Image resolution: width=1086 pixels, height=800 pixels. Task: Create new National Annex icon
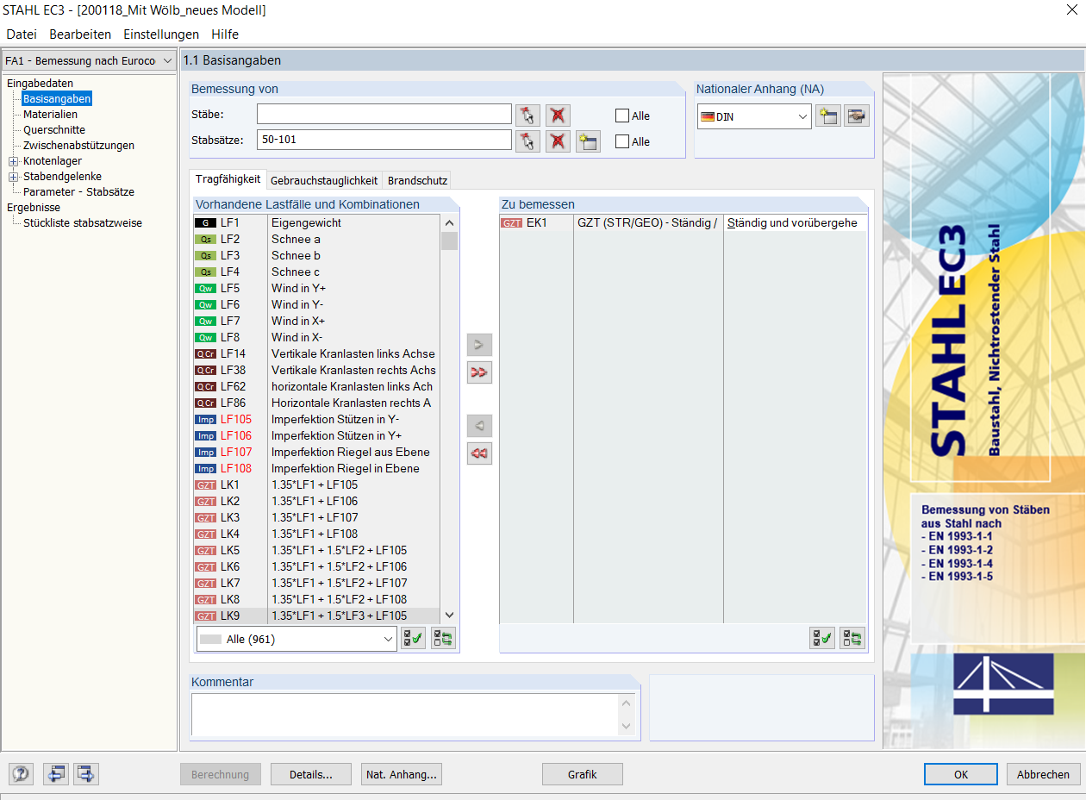tap(827, 116)
